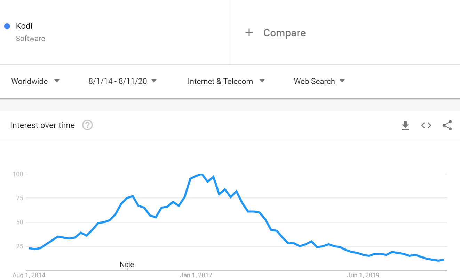Viewport: 460px width, 278px height.
Task: Share the Interest over time chart
Action: pos(447,125)
